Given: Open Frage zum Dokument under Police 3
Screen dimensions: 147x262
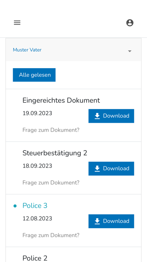Looking at the screenshot, I should click(x=51, y=235).
